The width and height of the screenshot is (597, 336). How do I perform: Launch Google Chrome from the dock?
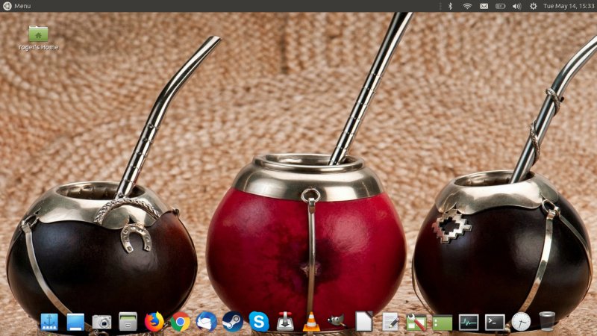[x=180, y=322]
